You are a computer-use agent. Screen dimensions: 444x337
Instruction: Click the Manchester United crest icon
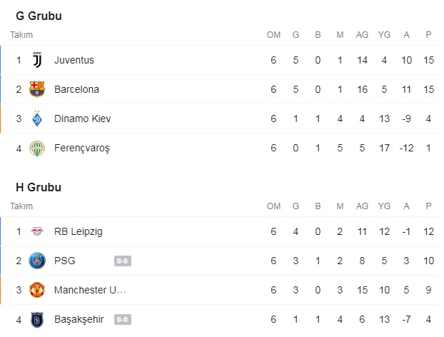(x=37, y=290)
